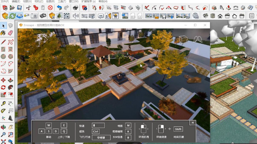Click the red Erase circle-X icon

point(50,8)
